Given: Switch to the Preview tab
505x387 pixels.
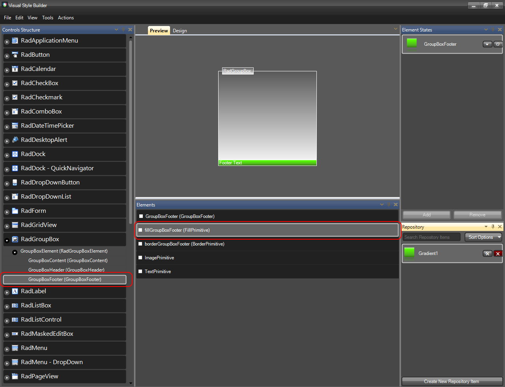Looking at the screenshot, I should click(159, 31).
